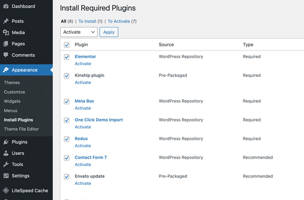Click the Appearance paintbrush icon
304x200 pixels.
click(6, 70)
